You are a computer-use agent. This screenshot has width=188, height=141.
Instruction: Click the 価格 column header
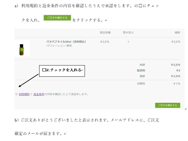177,33
